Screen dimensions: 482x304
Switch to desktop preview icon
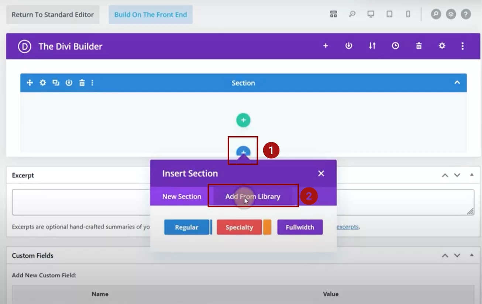coord(371,14)
